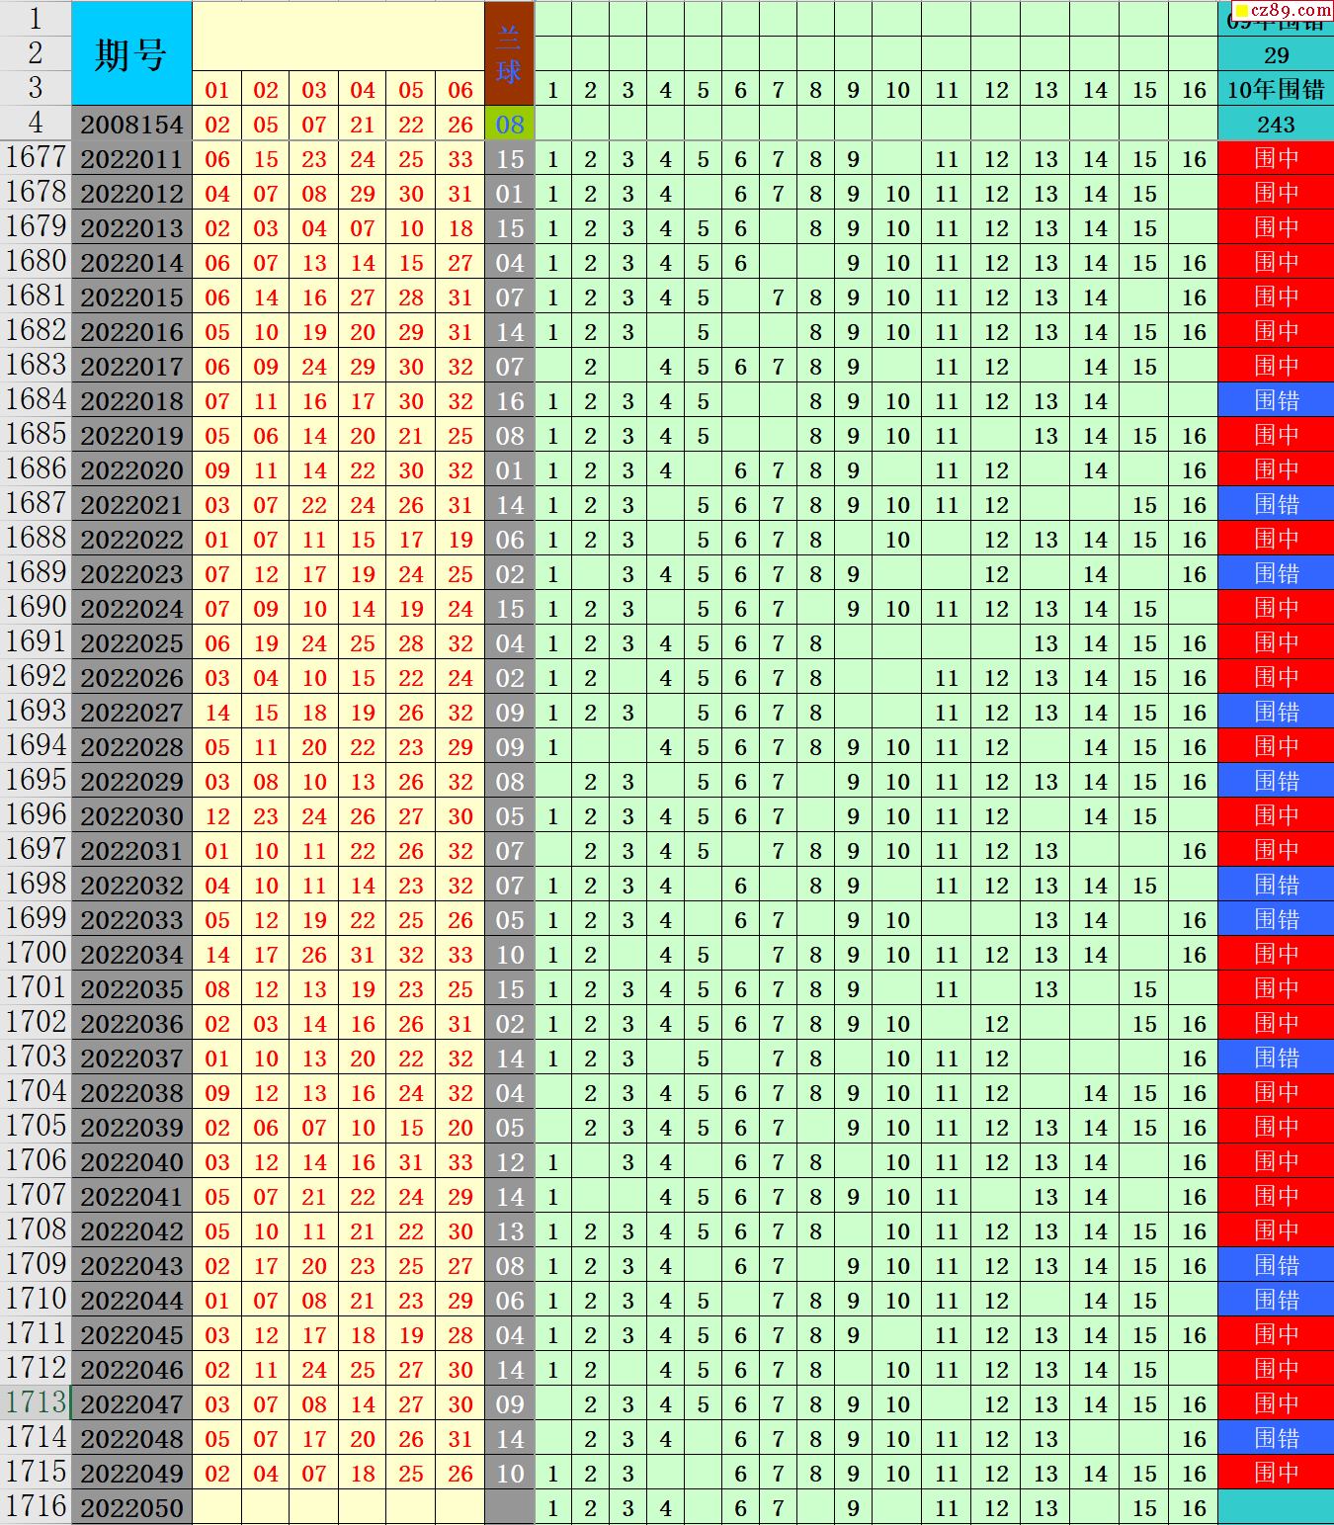Select the gray 兰球 cell in the 2022042 row
The image size is (1334, 1525).
click(x=509, y=1231)
